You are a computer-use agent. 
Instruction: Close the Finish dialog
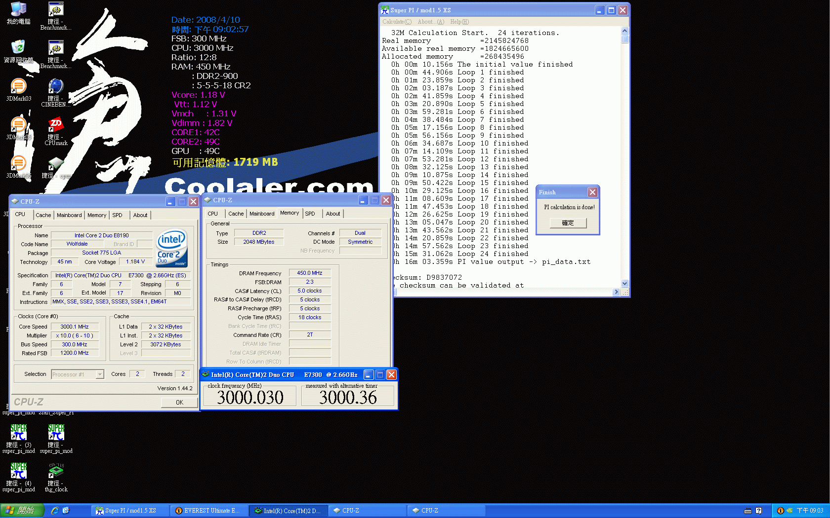[592, 192]
